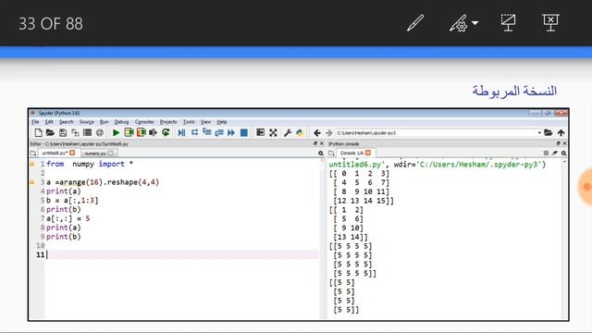Run file with the green play icon
Image resolution: width=592 pixels, height=333 pixels.
(116, 132)
